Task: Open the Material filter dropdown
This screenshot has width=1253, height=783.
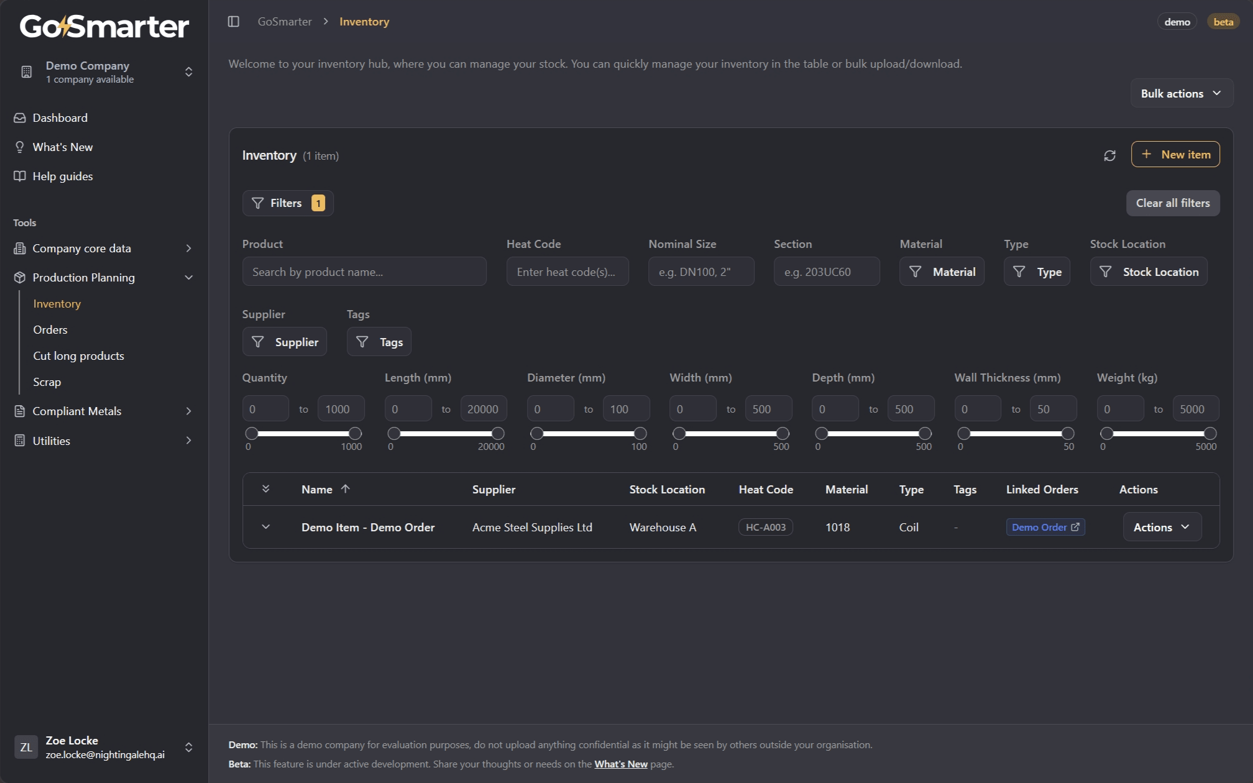Action: (942, 272)
